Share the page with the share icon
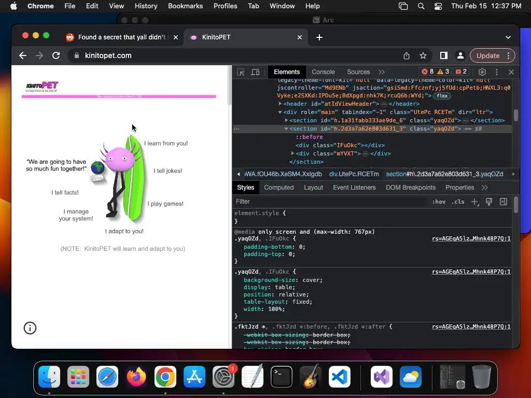Viewport: 531px width, 398px height. [x=407, y=56]
